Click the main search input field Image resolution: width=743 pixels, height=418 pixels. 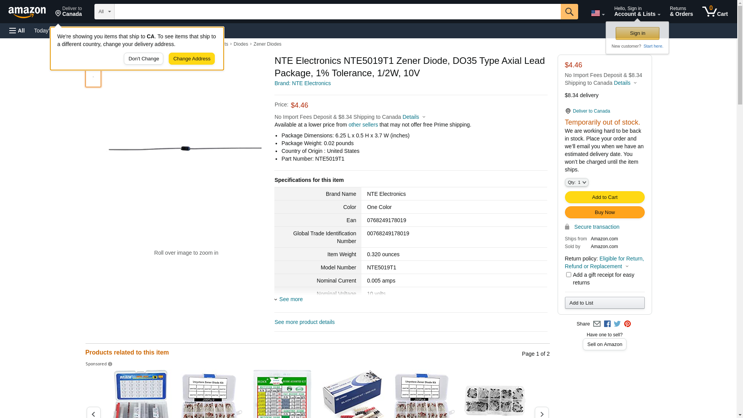pyautogui.click(x=337, y=12)
